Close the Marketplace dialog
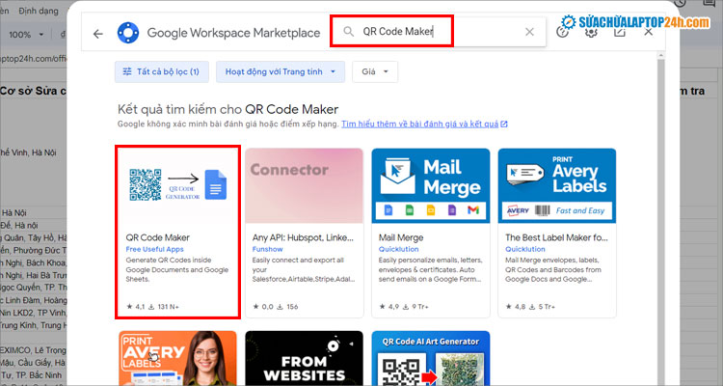This screenshot has height=386, width=723. [x=648, y=32]
